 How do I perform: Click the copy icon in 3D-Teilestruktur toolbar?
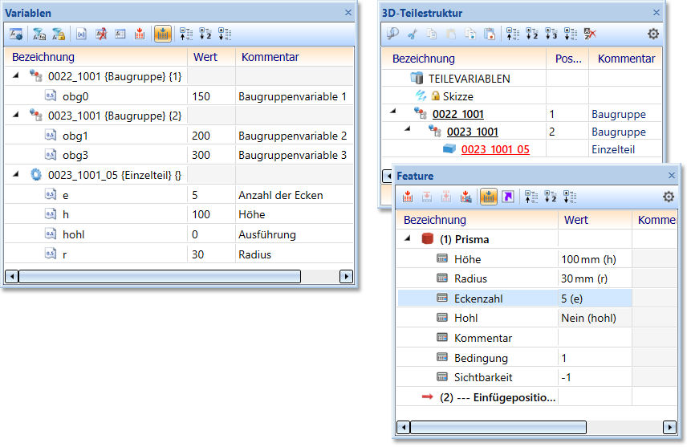(432, 34)
